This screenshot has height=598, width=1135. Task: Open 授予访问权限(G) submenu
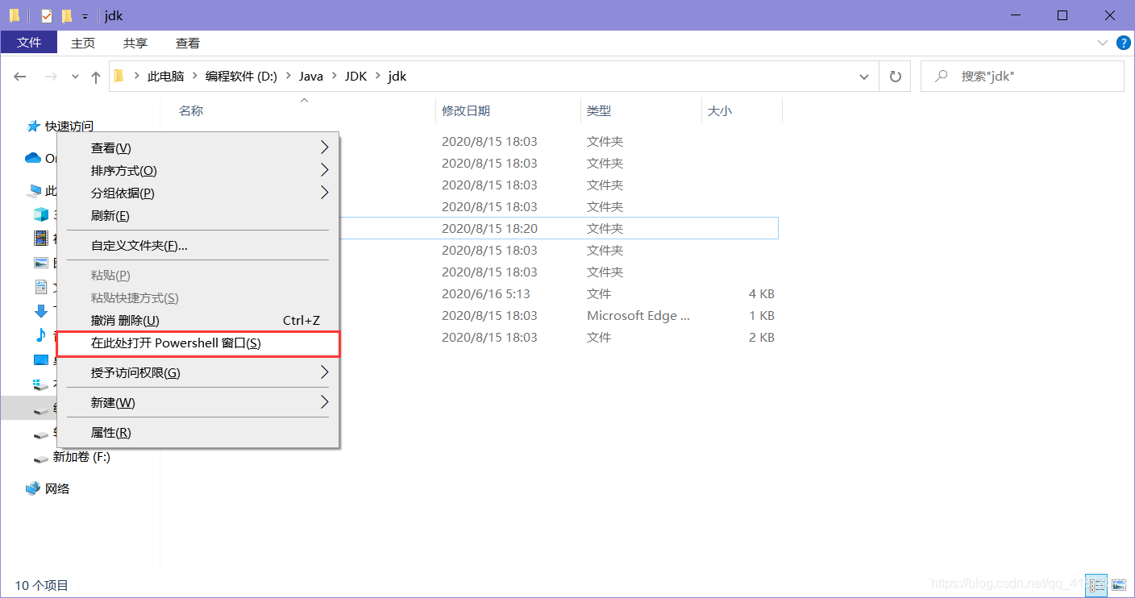coord(197,373)
